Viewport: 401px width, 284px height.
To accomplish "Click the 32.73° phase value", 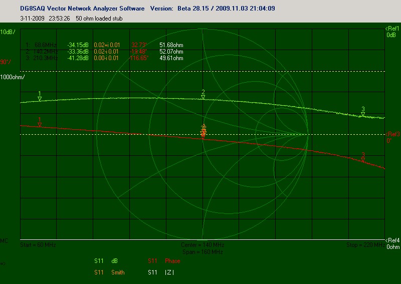I will click(139, 45).
